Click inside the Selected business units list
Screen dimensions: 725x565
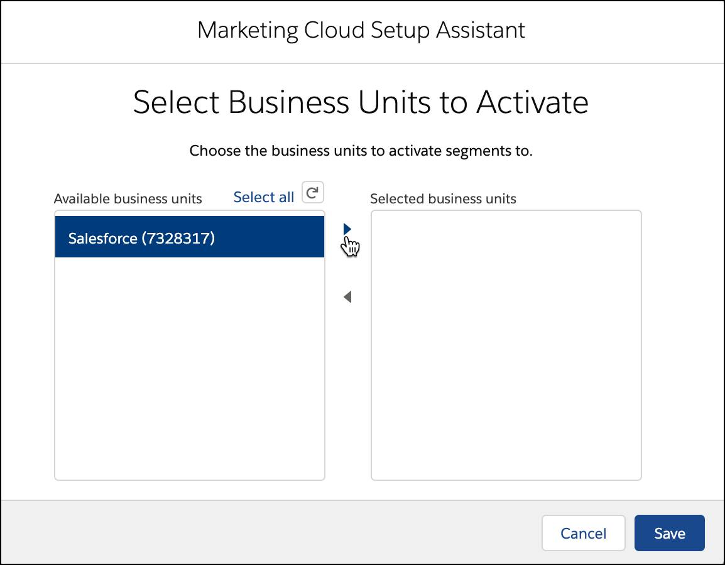pyautogui.click(x=506, y=345)
